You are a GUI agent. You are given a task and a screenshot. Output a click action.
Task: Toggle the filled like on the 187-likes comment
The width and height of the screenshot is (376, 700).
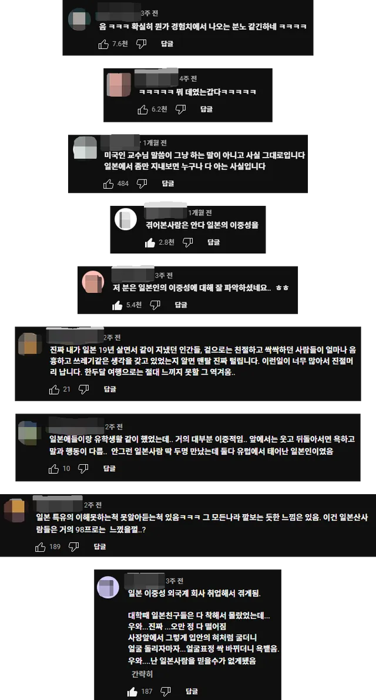(132, 692)
